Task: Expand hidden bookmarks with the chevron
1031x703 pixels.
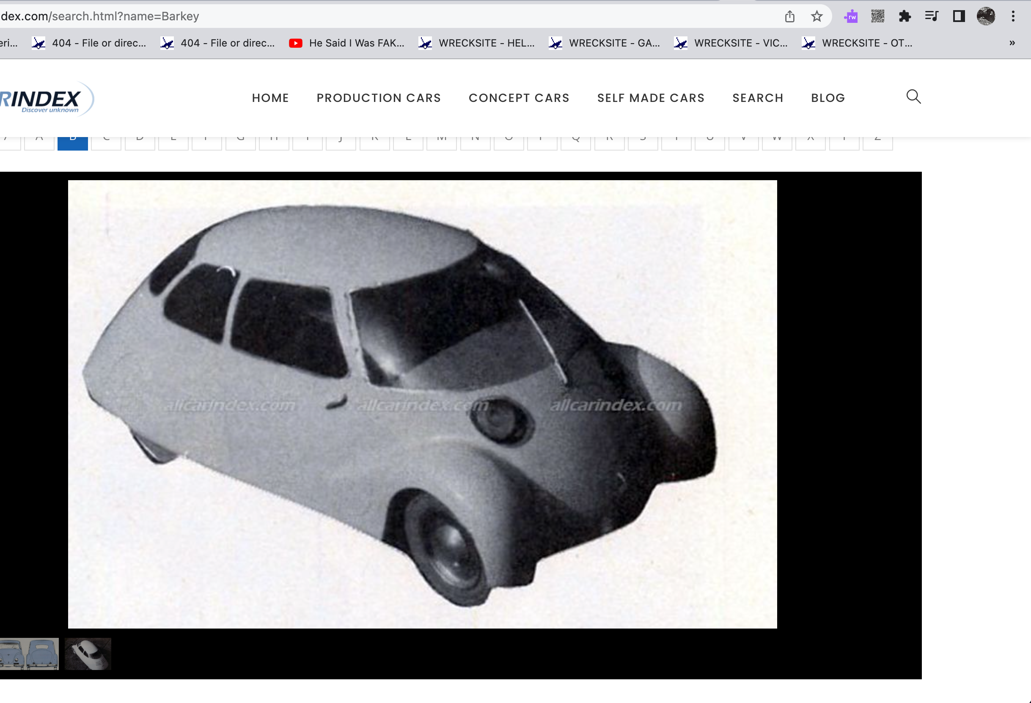Action: pyautogui.click(x=1012, y=43)
